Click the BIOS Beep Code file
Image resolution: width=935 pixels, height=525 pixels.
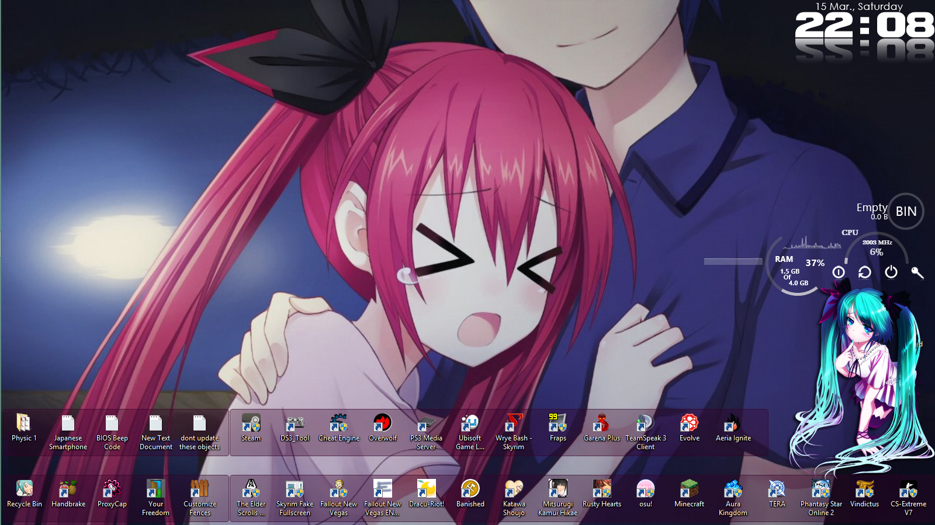[112, 432]
